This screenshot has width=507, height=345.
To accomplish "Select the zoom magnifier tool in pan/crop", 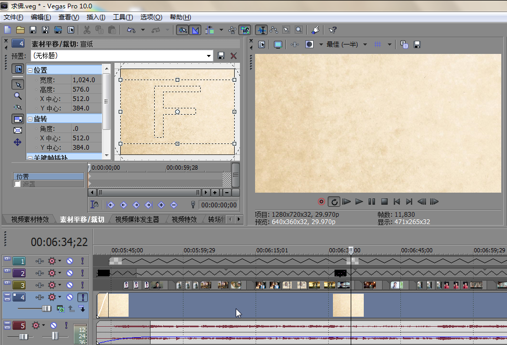I will (18, 96).
